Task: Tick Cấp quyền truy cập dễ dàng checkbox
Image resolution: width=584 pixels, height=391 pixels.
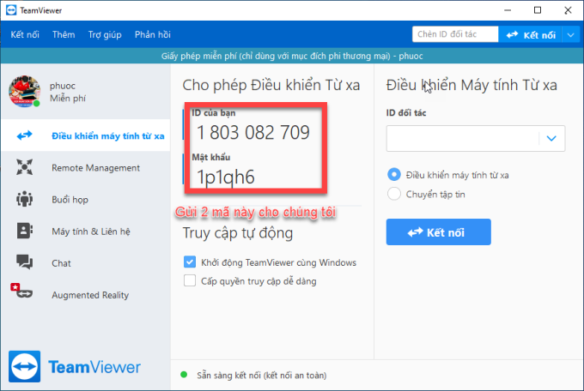Action: tap(190, 280)
